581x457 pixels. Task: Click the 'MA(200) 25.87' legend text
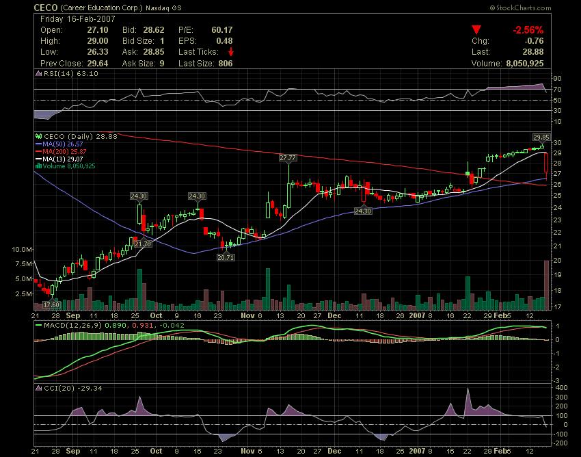pyautogui.click(x=64, y=151)
